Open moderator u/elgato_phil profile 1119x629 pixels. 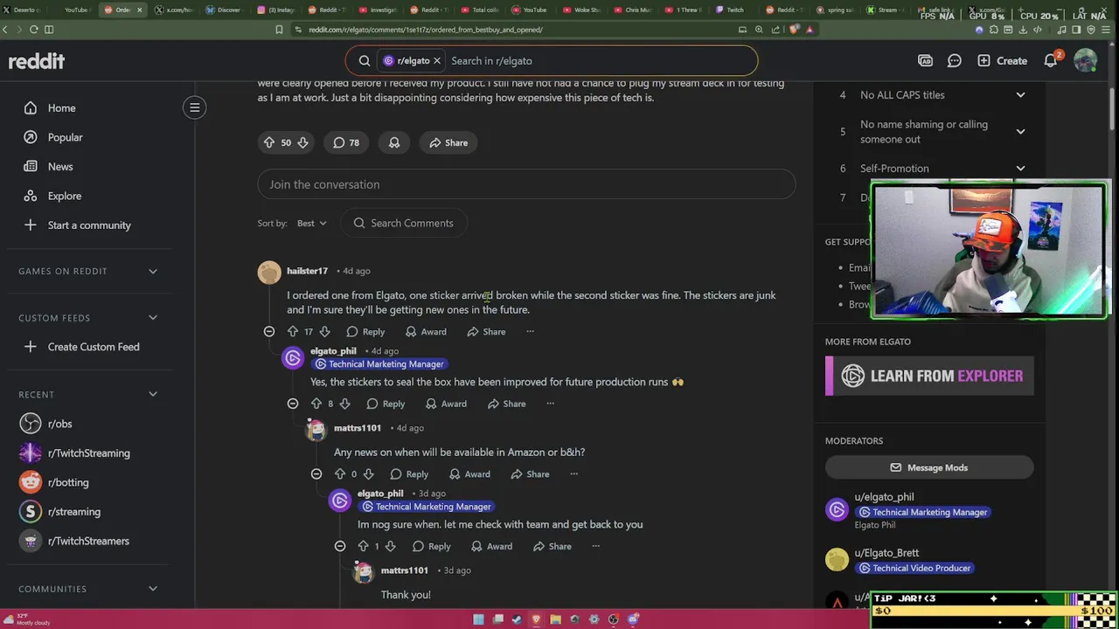click(x=884, y=497)
